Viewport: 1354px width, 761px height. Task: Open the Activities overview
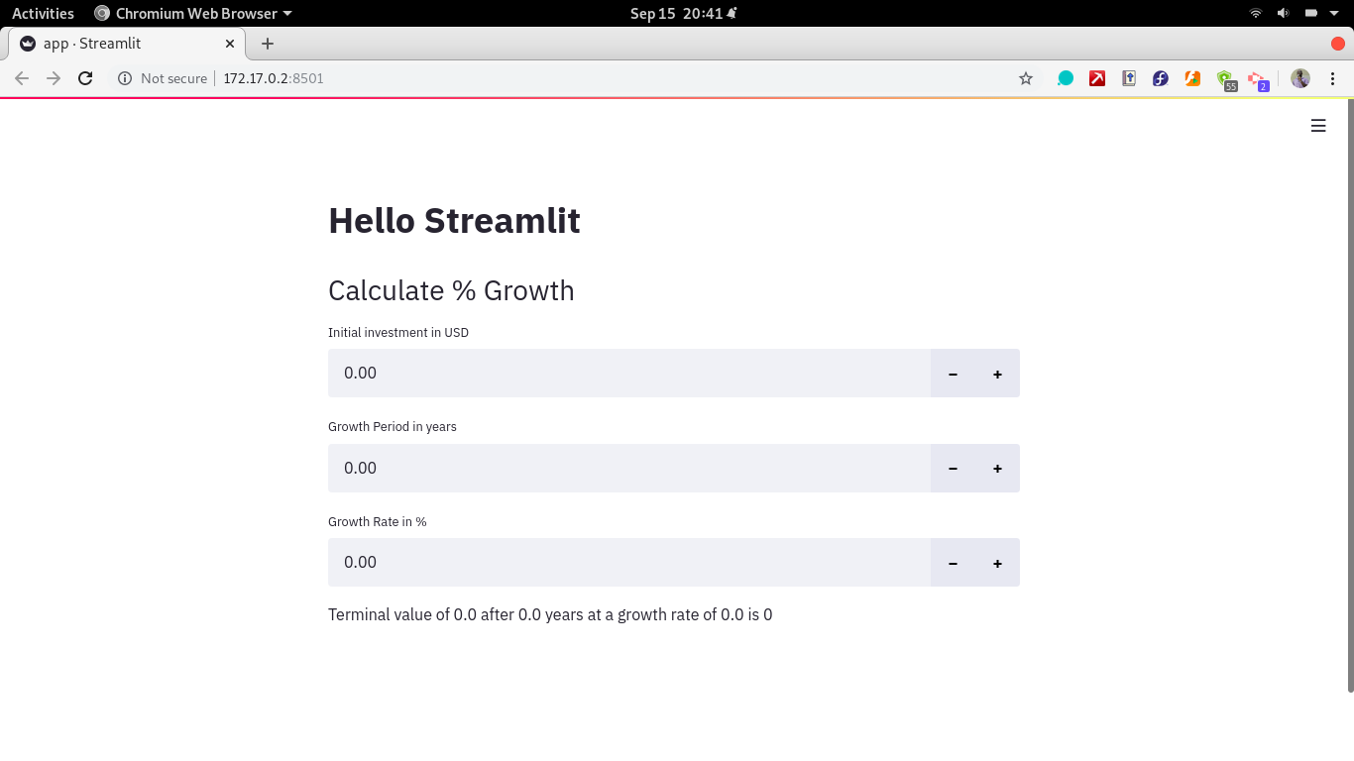(x=43, y=13)
